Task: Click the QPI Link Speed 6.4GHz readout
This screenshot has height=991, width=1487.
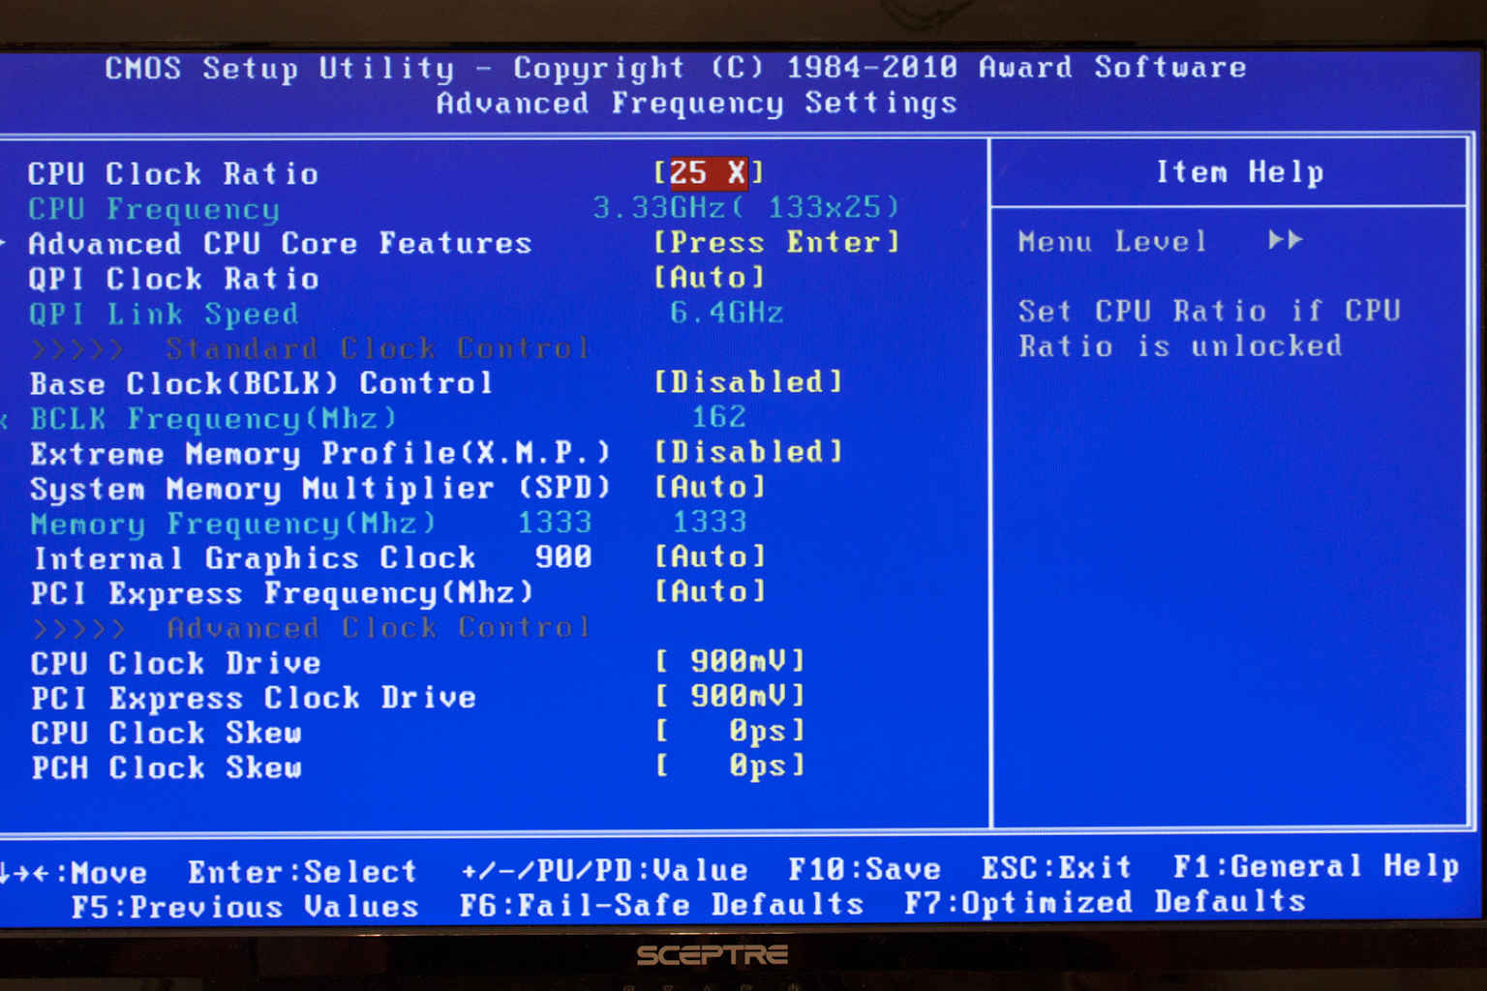Action: (x=727, y=313)
